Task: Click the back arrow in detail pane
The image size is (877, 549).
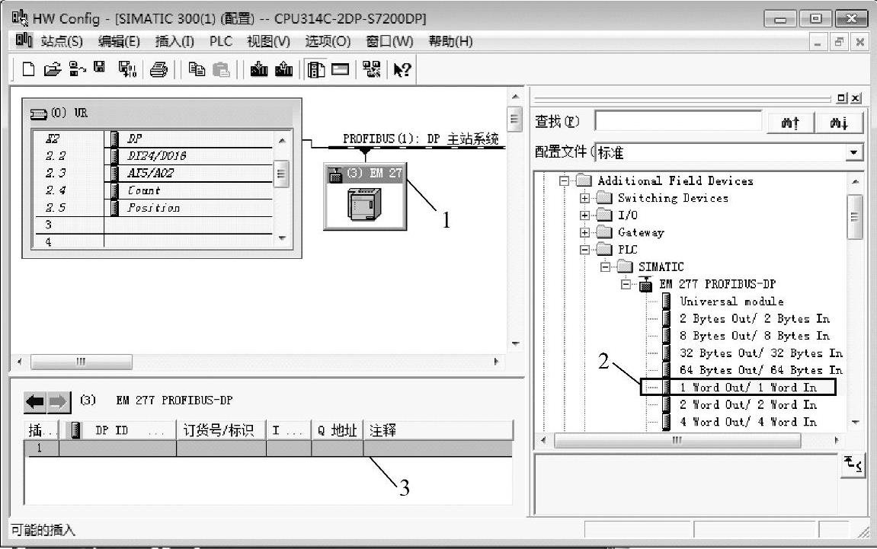Action: pos(35,401)
